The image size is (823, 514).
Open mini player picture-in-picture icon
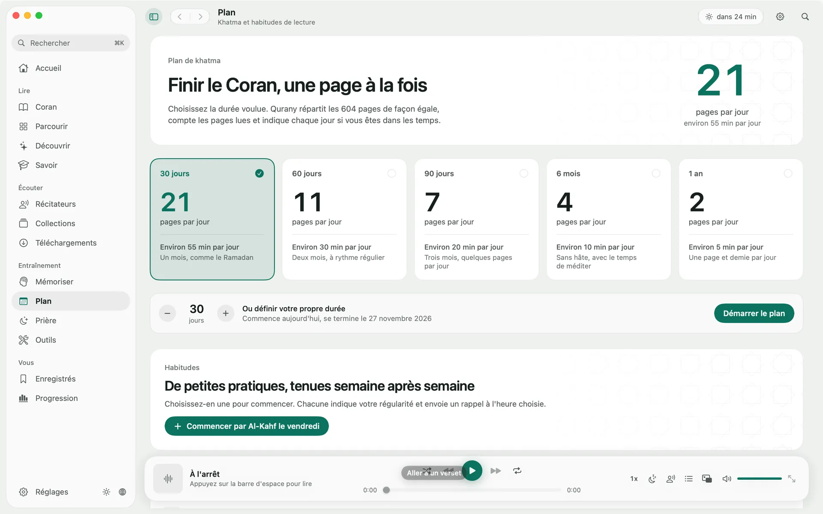pyautogui.click(x=707, y=478)
